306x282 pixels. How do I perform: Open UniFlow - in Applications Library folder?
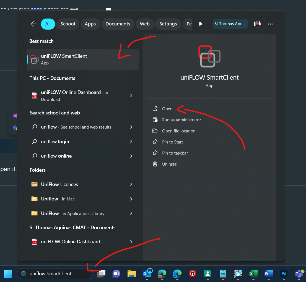point(83,213)
